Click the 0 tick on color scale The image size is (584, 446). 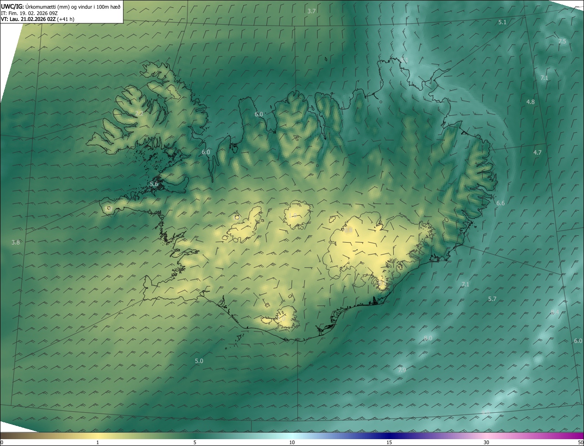1,442
